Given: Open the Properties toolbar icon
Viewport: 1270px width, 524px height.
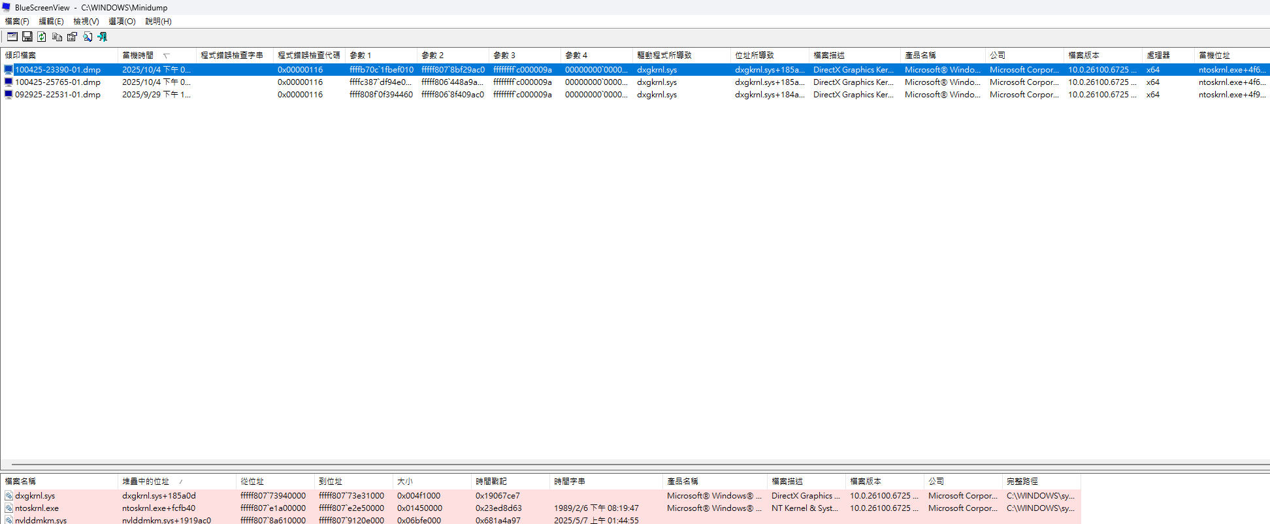Looking at the screenshot, I should [x=72, y=37].
